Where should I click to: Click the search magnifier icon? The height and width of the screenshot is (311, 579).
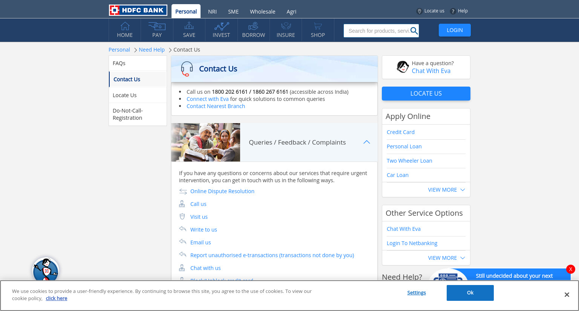pyautogui.click(x=414, y=31)
